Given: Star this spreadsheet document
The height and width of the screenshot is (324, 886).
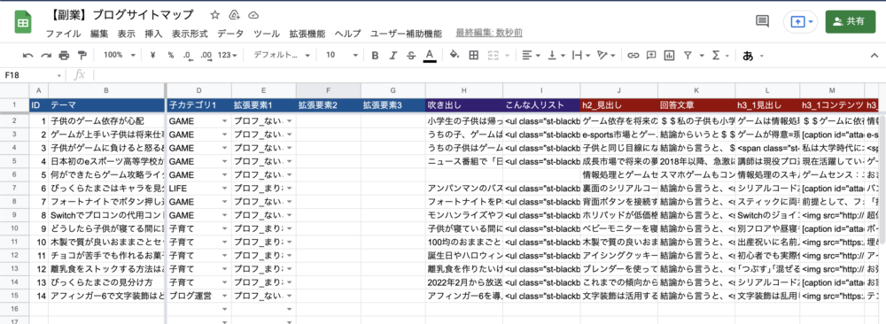Looking at the screenshot, I should tap(214, 15).
